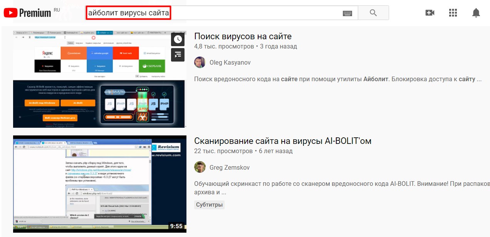
Task: Add 'Поиск вирусов на сайте' to queue
Action: [178, 55]
